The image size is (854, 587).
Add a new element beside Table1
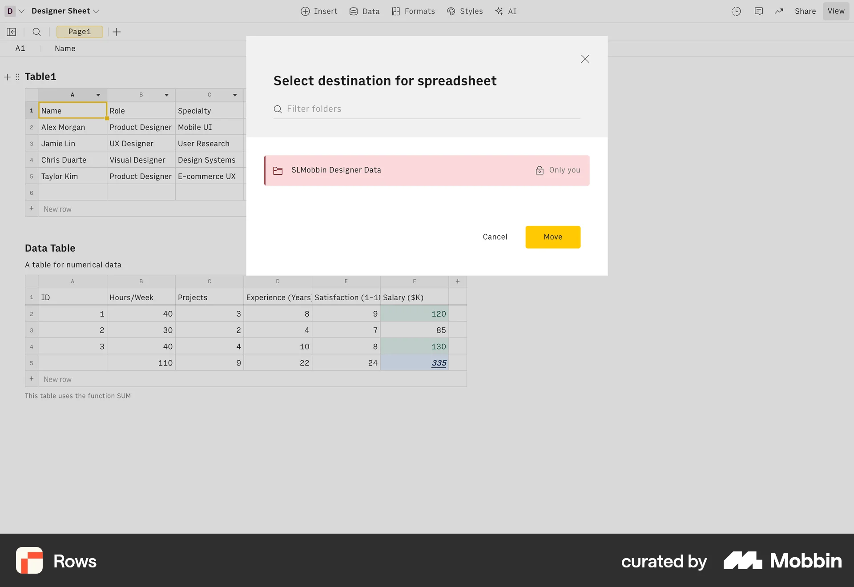[x=7, y=76]
